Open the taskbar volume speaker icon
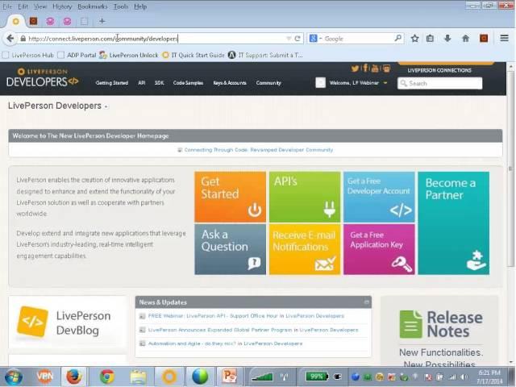The height and width of the screenshot is (387, 516). (x=464, y=377)
